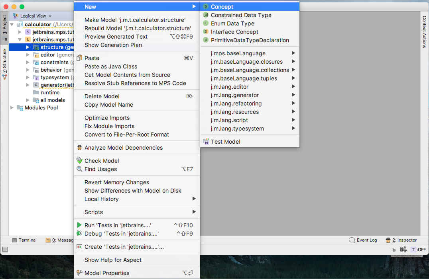Click the Debug Tests bug icon
Image resolution: width=429 pixels, height=279 pixels.
tap(79, 234)
